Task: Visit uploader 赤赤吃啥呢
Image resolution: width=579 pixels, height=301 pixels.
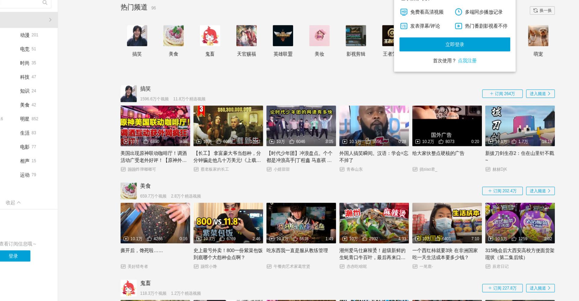Action: [x=356, y=266]
